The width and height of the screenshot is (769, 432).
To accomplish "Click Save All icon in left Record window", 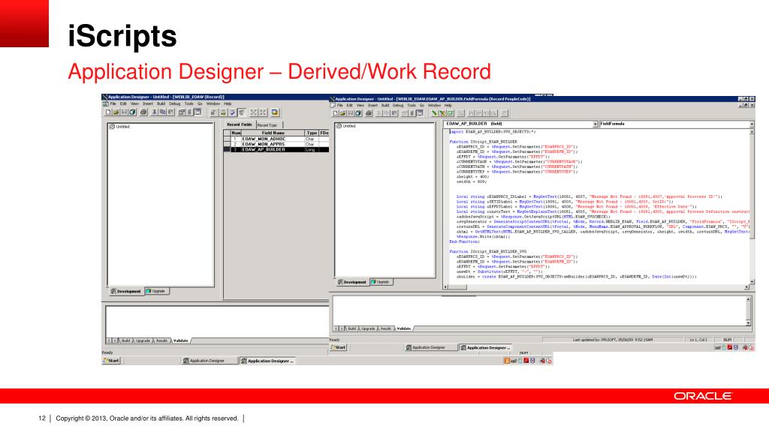I will coord(132,112).
